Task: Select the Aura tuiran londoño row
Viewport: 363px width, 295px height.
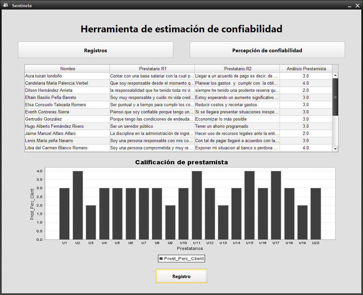Action: [67, 76]
